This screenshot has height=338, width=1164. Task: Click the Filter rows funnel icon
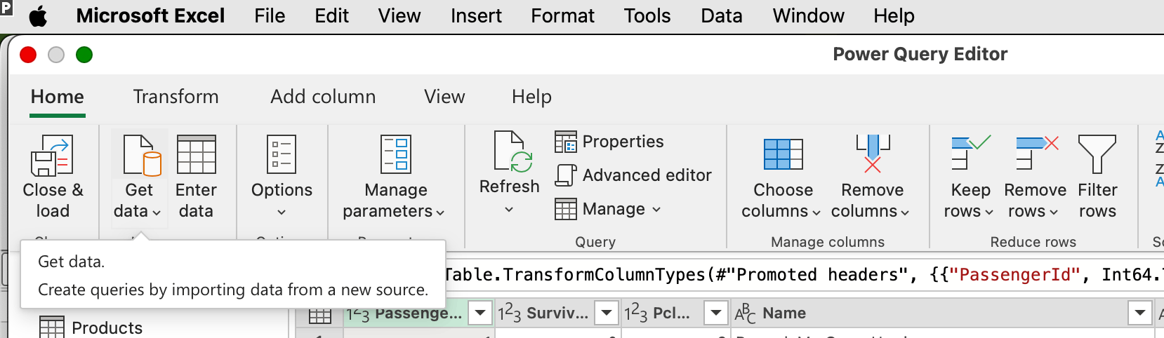pyautogui.click(x=1097, y=154)
